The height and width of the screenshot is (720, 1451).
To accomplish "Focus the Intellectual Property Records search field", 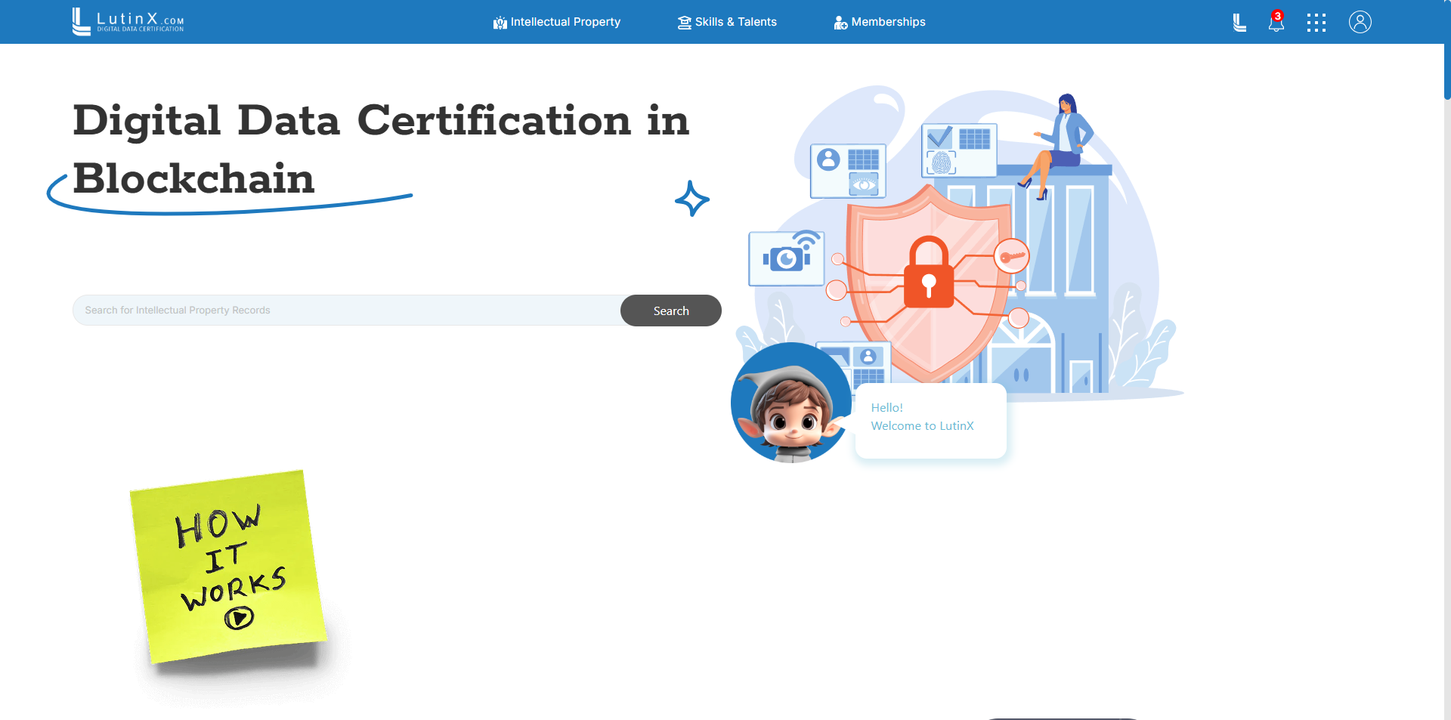I will (x=347, y=311).
